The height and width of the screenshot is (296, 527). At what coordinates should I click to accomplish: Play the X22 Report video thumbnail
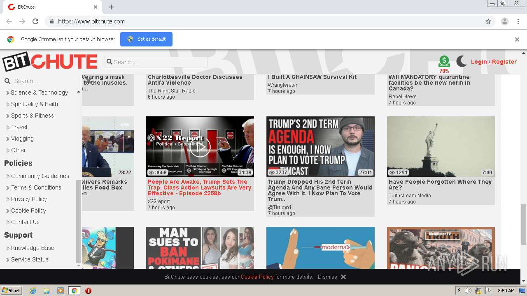tap(200, 146)
